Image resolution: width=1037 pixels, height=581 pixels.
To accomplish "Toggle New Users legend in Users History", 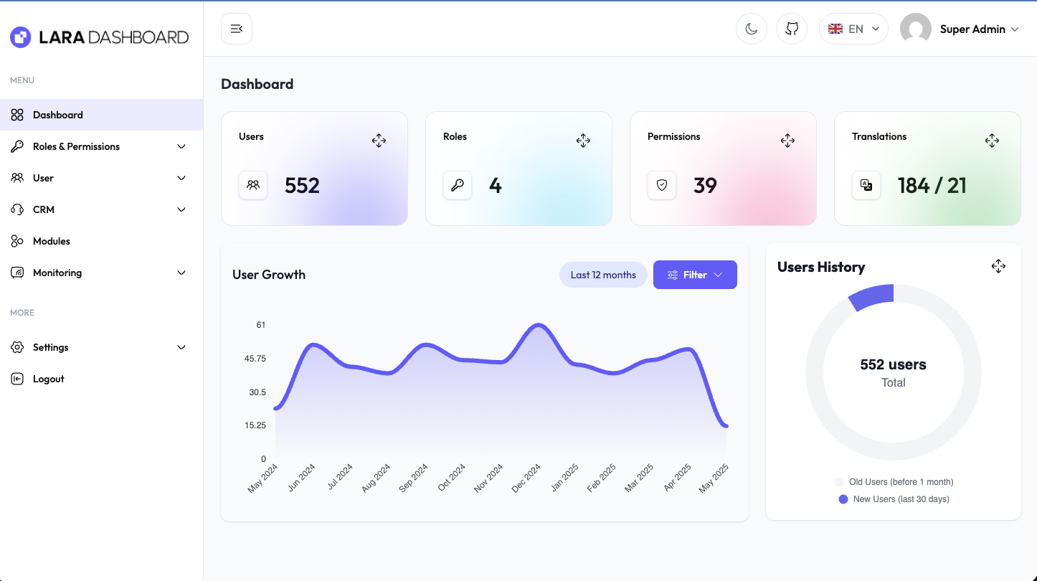I will (894, 499).
